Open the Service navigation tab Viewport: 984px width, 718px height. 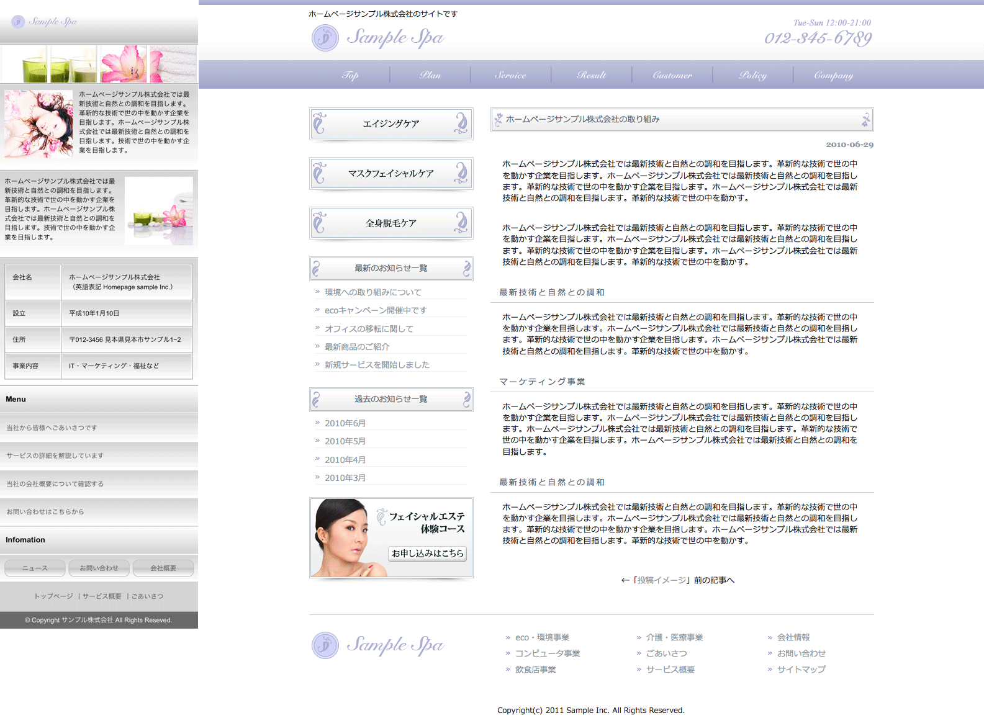[510, 75]
